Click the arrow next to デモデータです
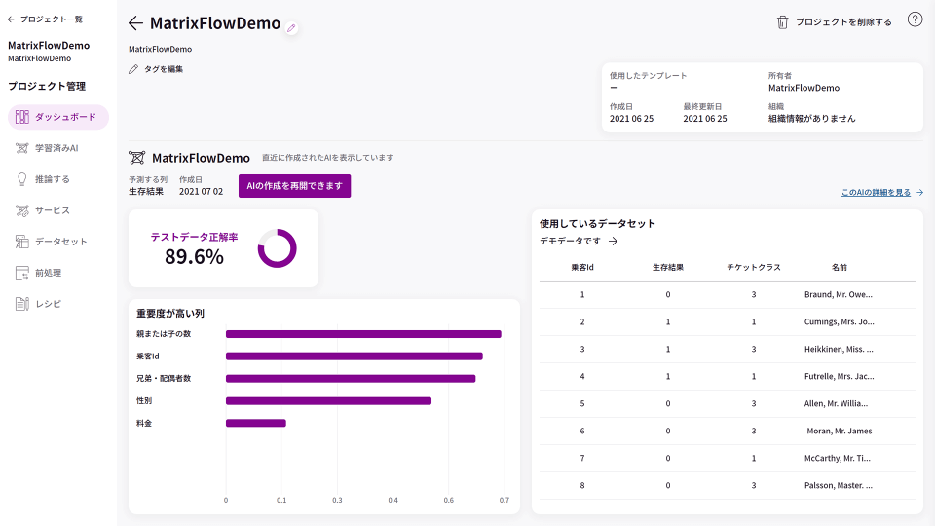 (x=613, y=241)
